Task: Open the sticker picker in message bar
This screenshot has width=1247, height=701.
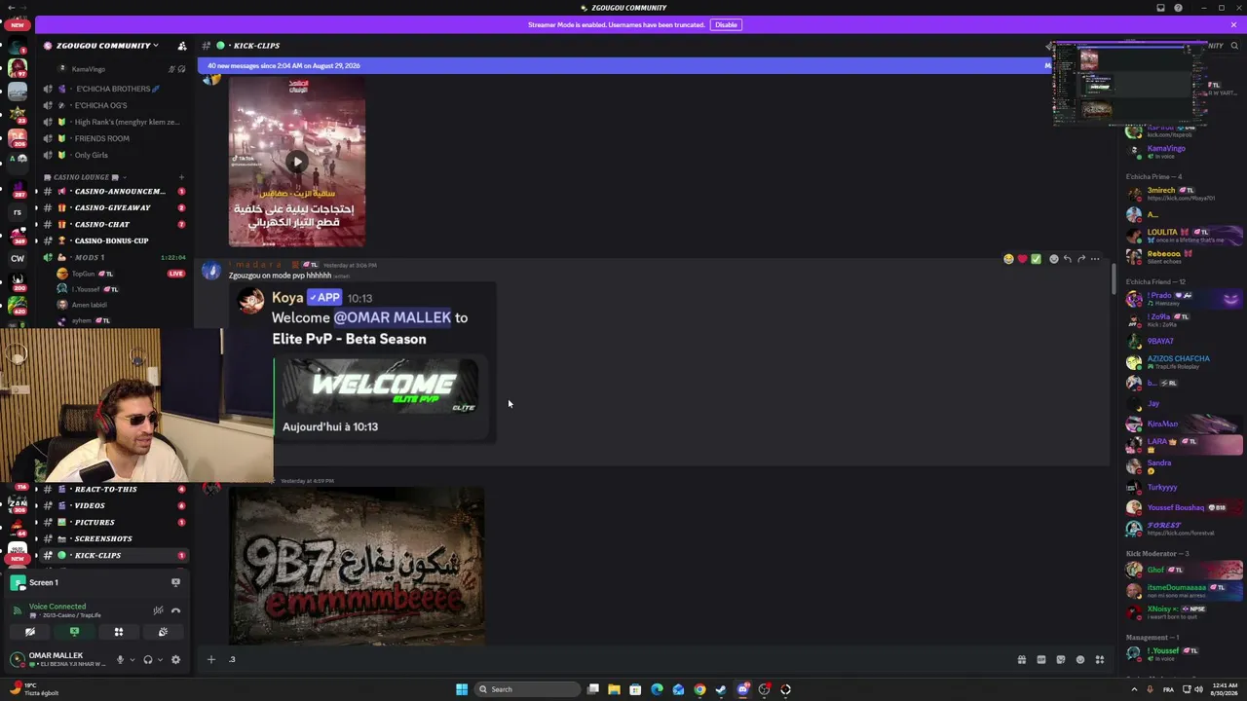Action: tap(1061, 660)
